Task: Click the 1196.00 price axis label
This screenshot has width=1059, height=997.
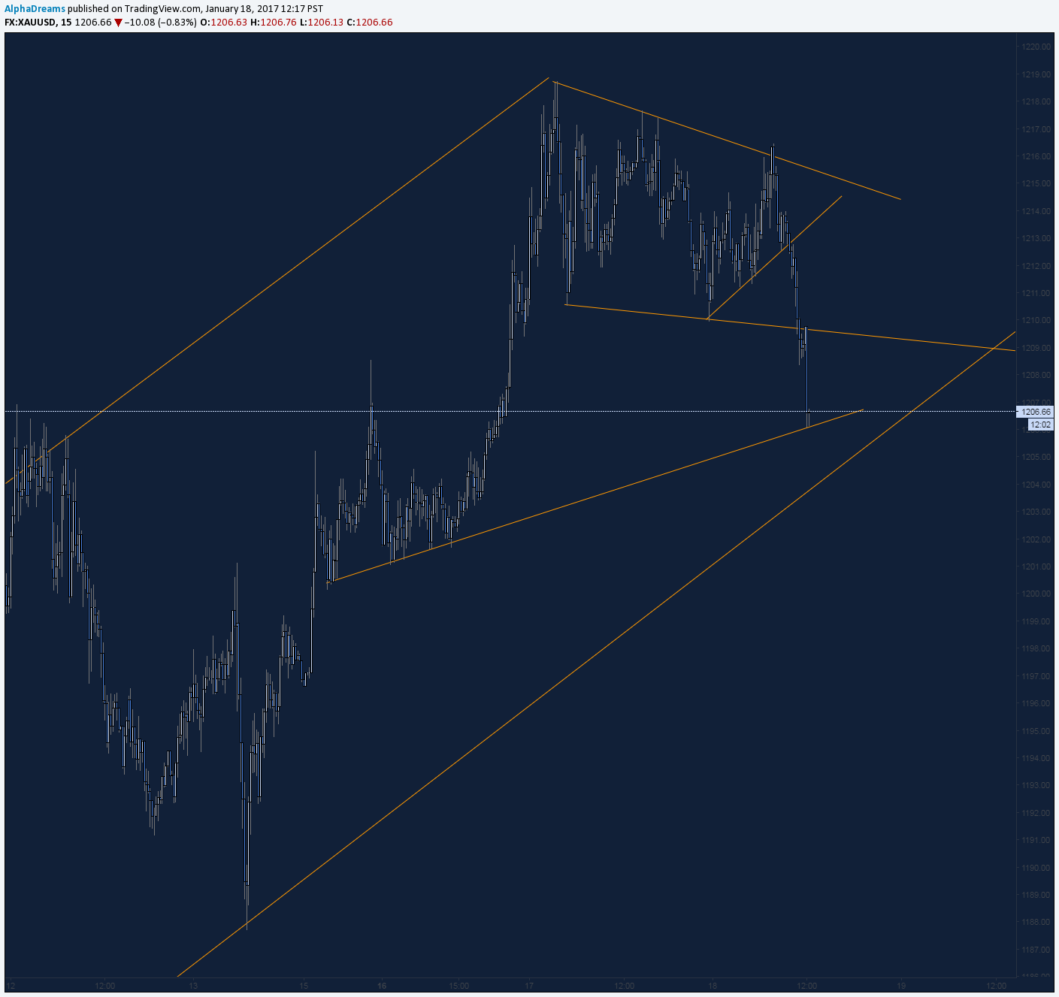Action: (1036, 703)
